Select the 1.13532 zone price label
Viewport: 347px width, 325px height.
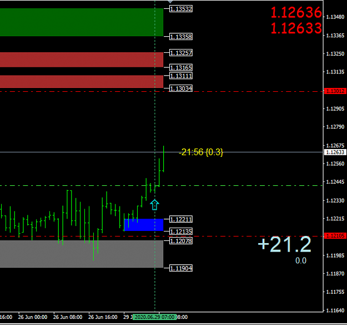[181, 9]
